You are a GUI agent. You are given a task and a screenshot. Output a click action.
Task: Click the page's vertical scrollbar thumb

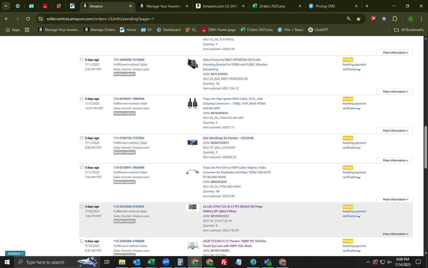click(426, 147)
